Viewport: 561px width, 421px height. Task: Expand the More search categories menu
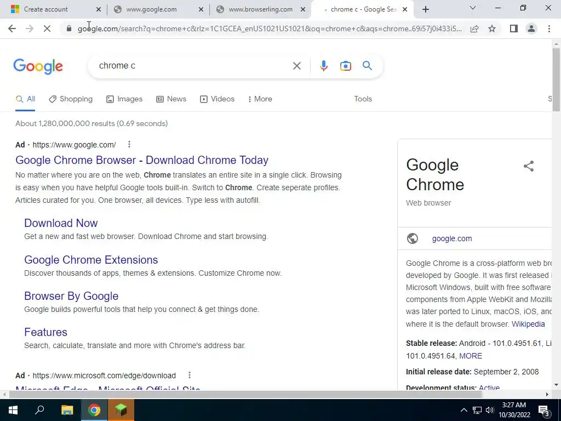(x=260, y=99)
